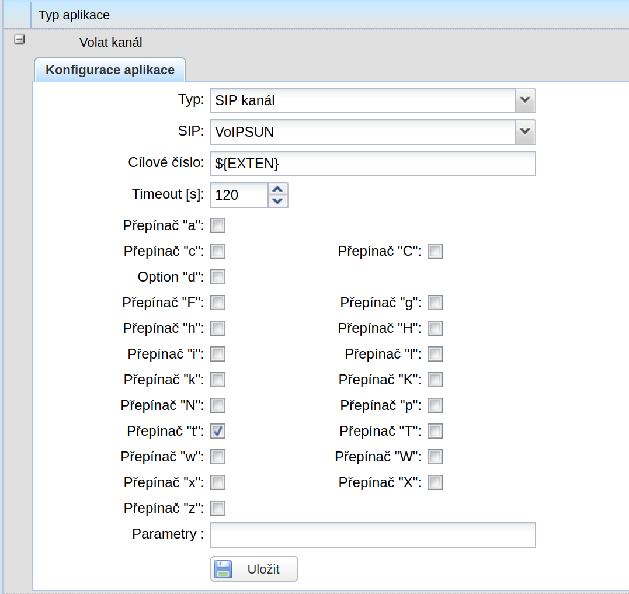The height and width of the screenshot is (594, 629).
Task: Click the VoIPSUN combo box text
Action: pyautogui.click(x=244, y=131)
